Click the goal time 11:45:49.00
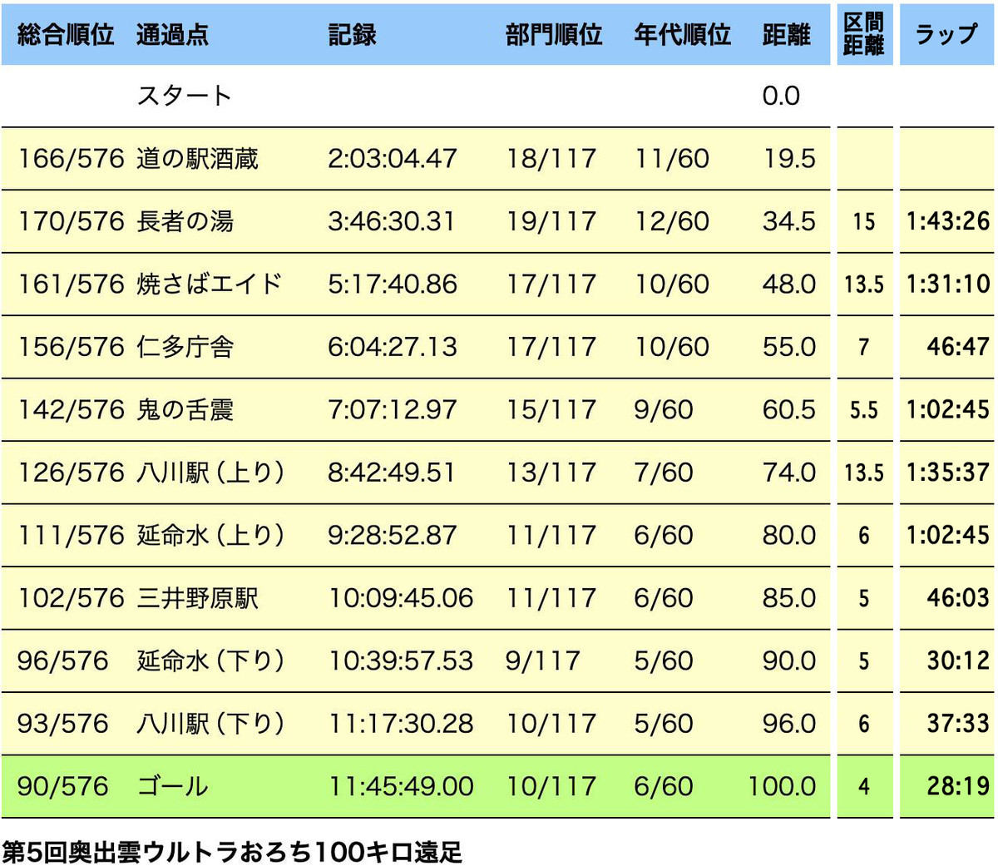The width and height of the screenshot is (998, 866). (401, 786)
